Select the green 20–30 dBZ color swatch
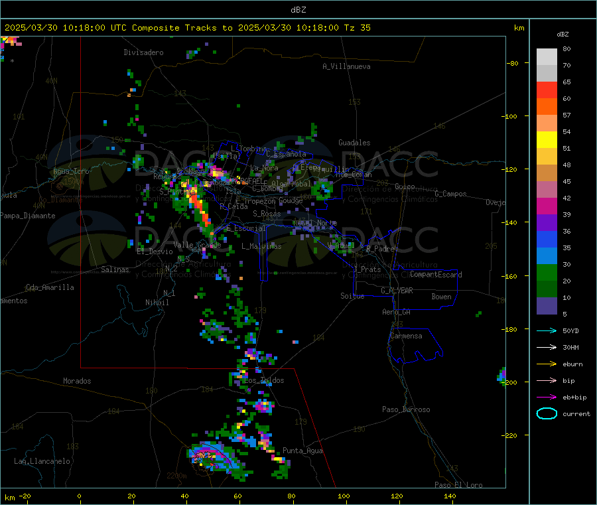Viewport: 597px width, 505px height. [x=547, y=272]
